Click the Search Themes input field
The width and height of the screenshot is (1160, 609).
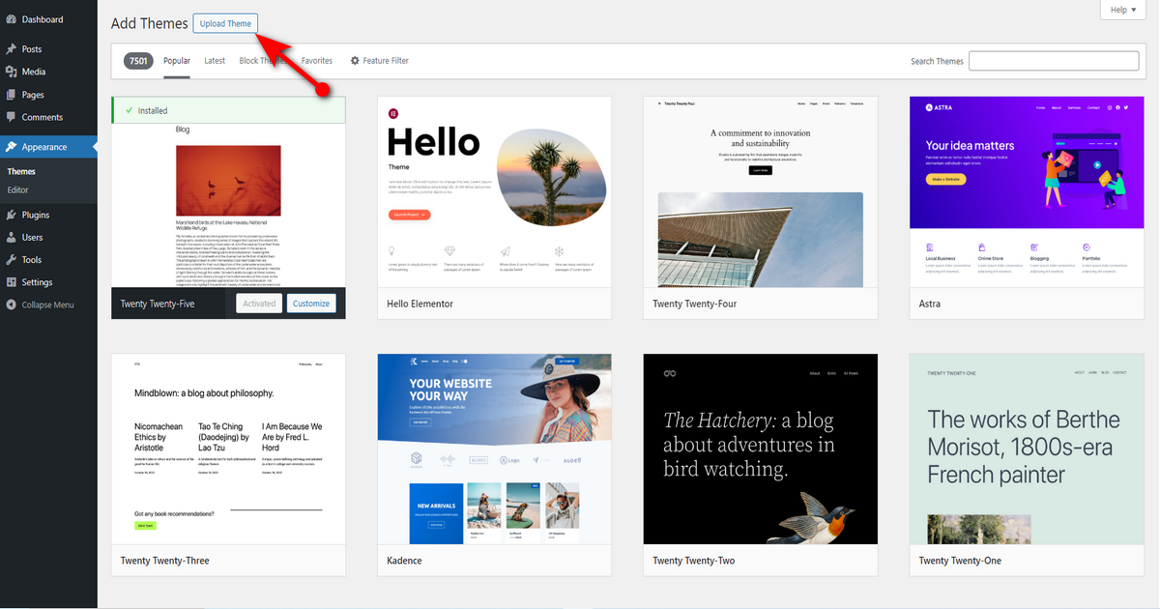[x=1054, y=61]
